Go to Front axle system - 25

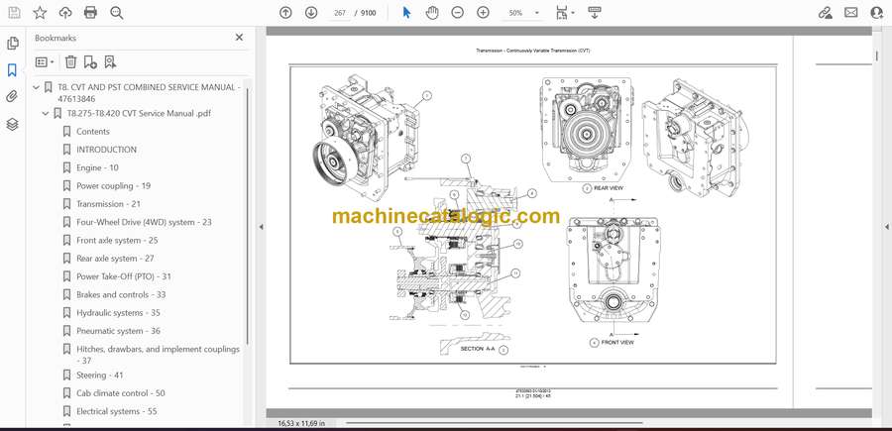coord(117,241)
